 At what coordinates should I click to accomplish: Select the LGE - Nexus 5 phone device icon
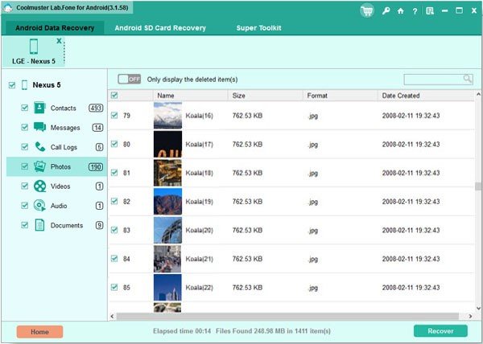34,47
